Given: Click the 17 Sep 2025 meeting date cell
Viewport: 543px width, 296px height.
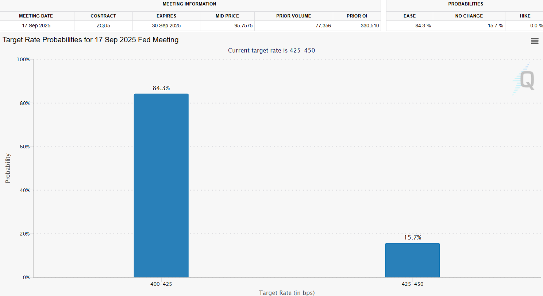Looking at the screenshot, I should click(x=36, y=26).
